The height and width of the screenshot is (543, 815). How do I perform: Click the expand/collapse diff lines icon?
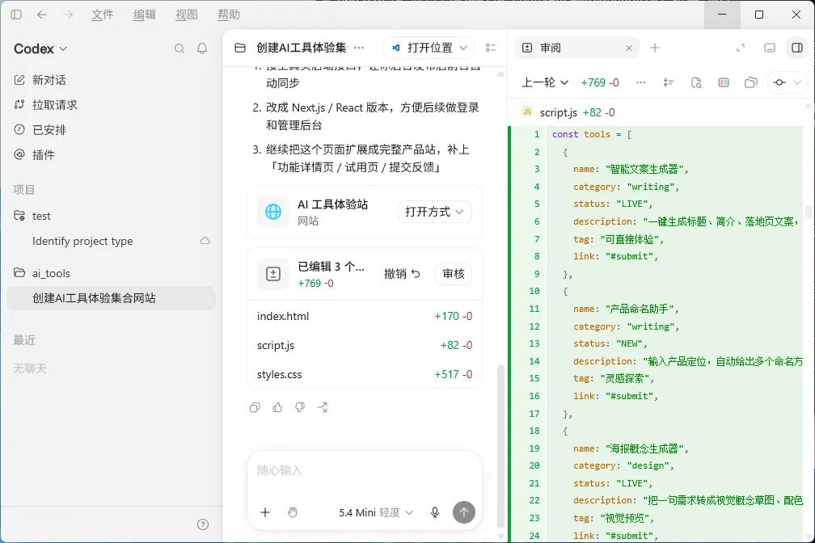669,82
